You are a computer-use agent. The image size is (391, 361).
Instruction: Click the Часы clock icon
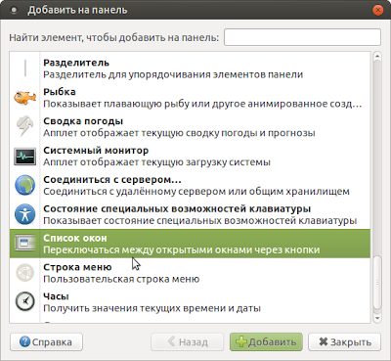click(x=25, y=301)
